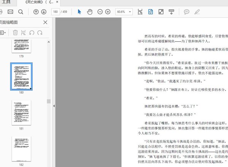Rotate page clockwise icon

(x=40, y=33)
